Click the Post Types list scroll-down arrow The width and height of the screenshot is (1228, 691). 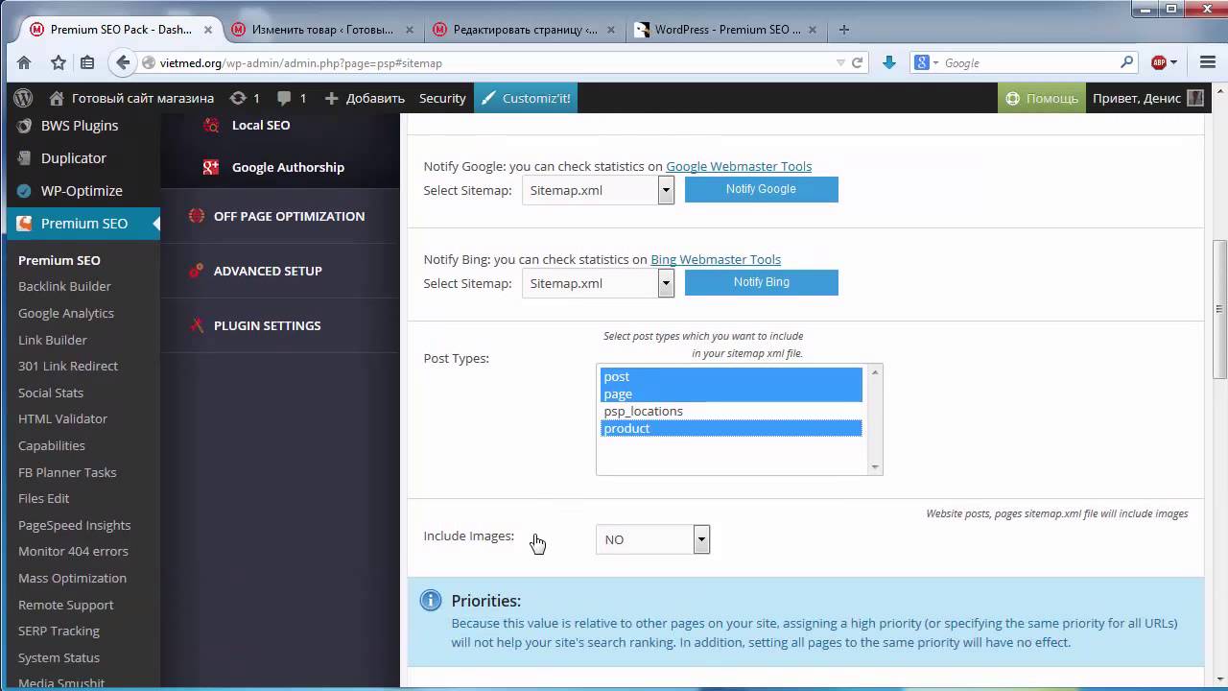[874, 466]
